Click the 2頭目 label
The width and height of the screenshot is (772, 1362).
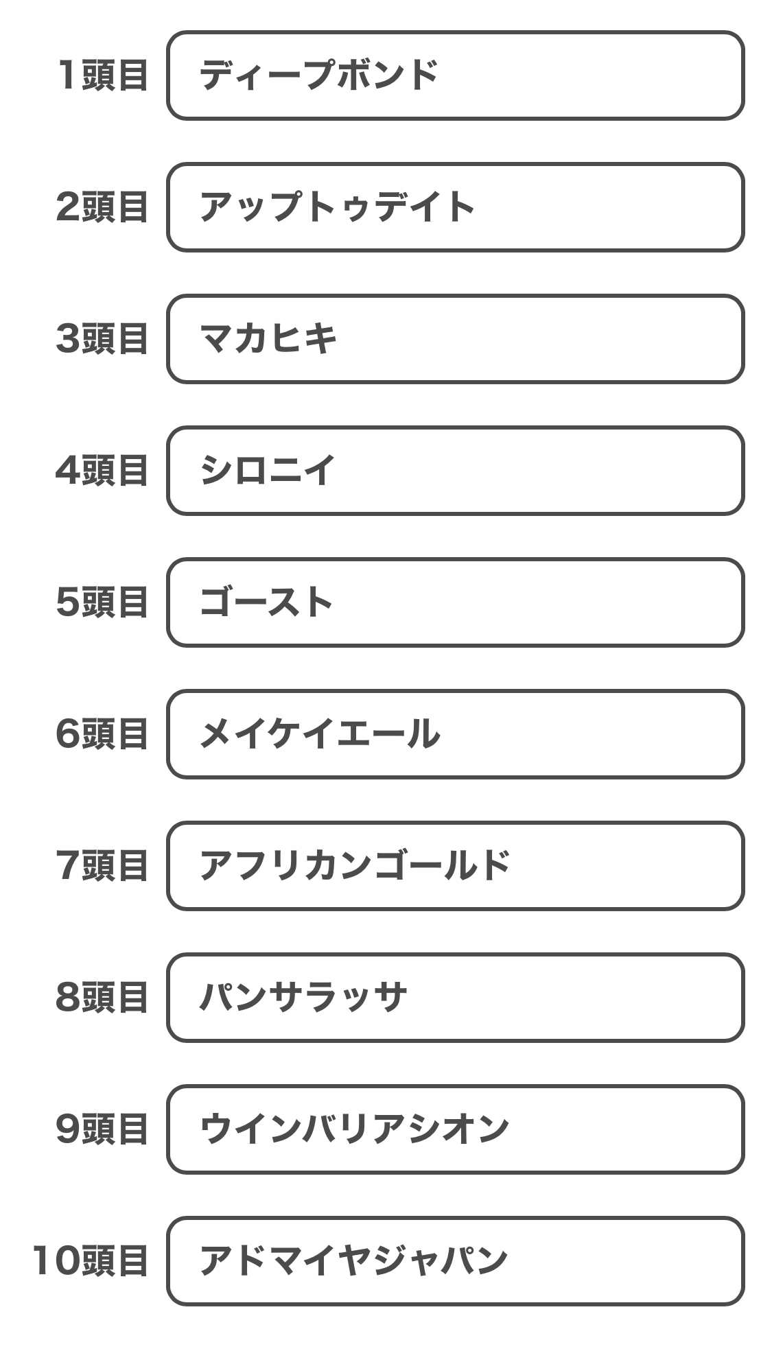pos(102,207)
